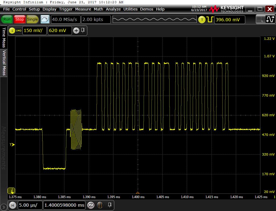Open the Measurements side panel

(x=4, y=148)
